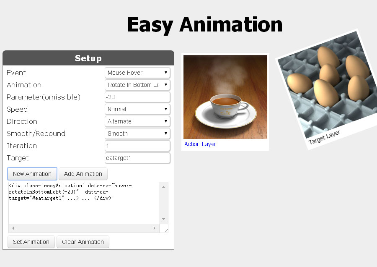Click the New Animation button
Image resolution: width=377 pixels, height=267 pixels.
[x=32, y=174]
